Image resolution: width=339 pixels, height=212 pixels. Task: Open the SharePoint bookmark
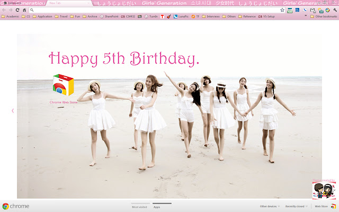(109, 16)
